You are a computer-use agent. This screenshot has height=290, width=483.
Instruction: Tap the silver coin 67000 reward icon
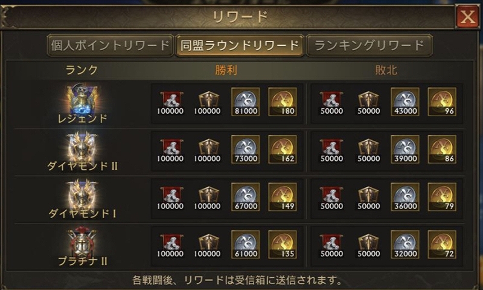tap(246, 196)
